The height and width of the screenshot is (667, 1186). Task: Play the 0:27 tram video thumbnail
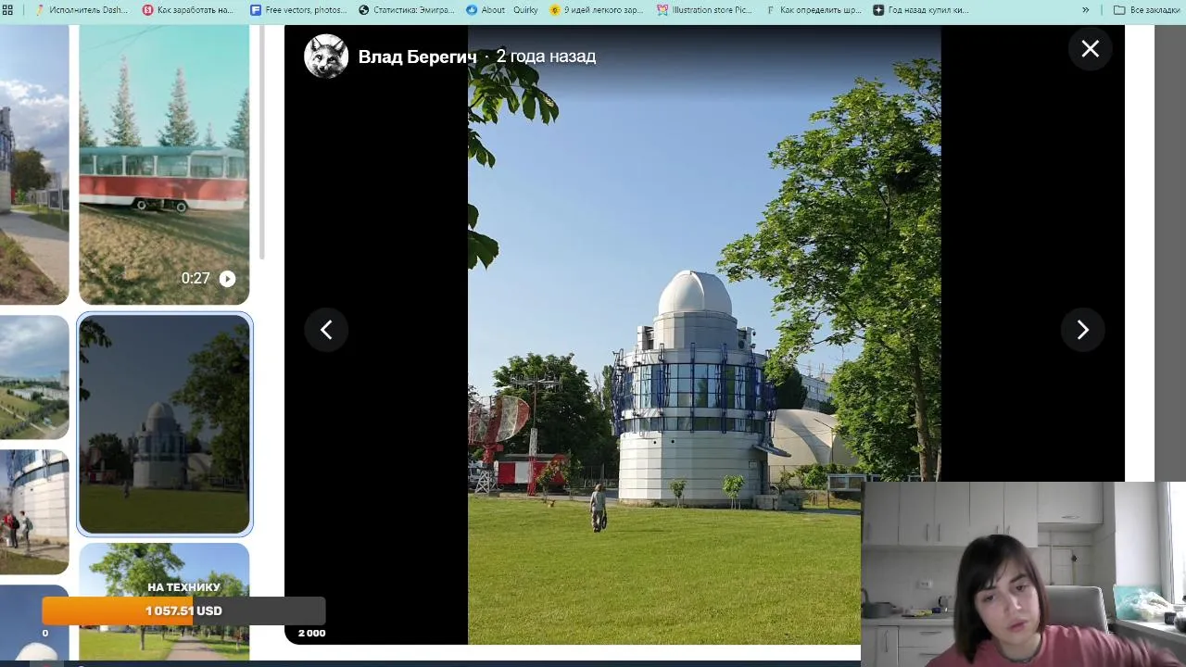tap(164, 165)
